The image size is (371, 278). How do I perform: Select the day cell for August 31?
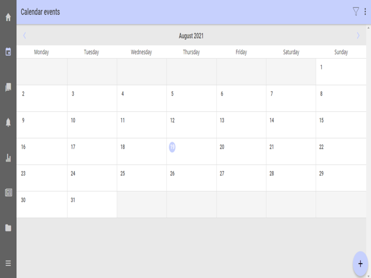point(92,204)
